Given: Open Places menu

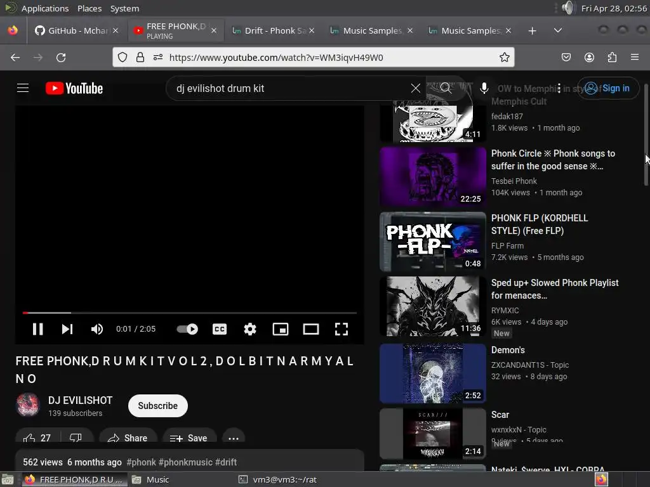Looking at the screenshot, I should (90, 8).
